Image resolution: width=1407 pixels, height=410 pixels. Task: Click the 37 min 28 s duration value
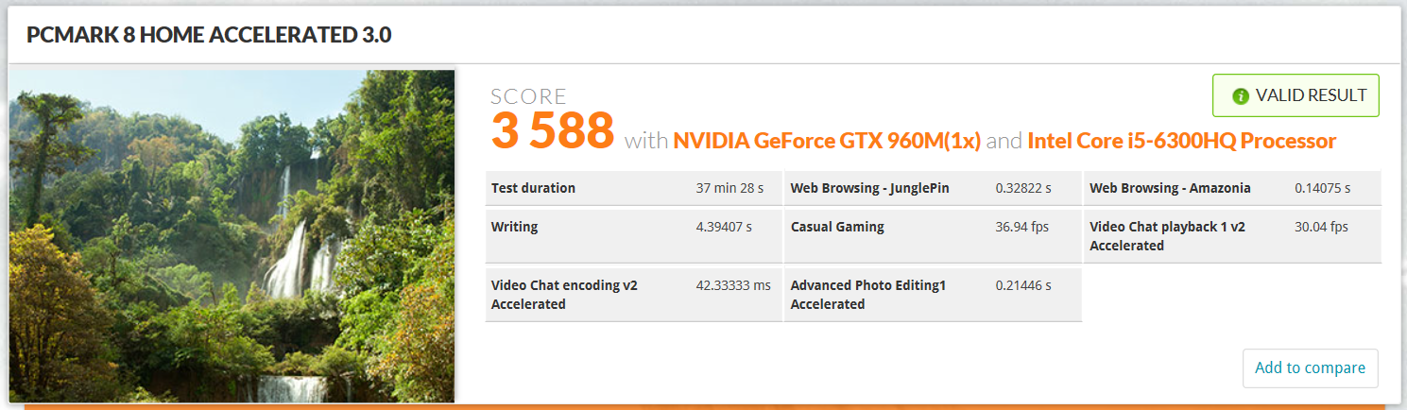(x=729, y=188)
